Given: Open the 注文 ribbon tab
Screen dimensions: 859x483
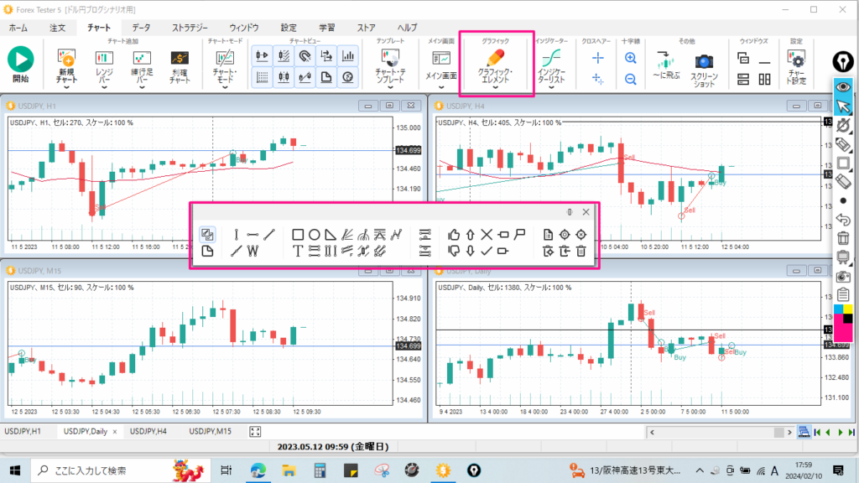Looking at the screenshot, I should coord(58,28).
